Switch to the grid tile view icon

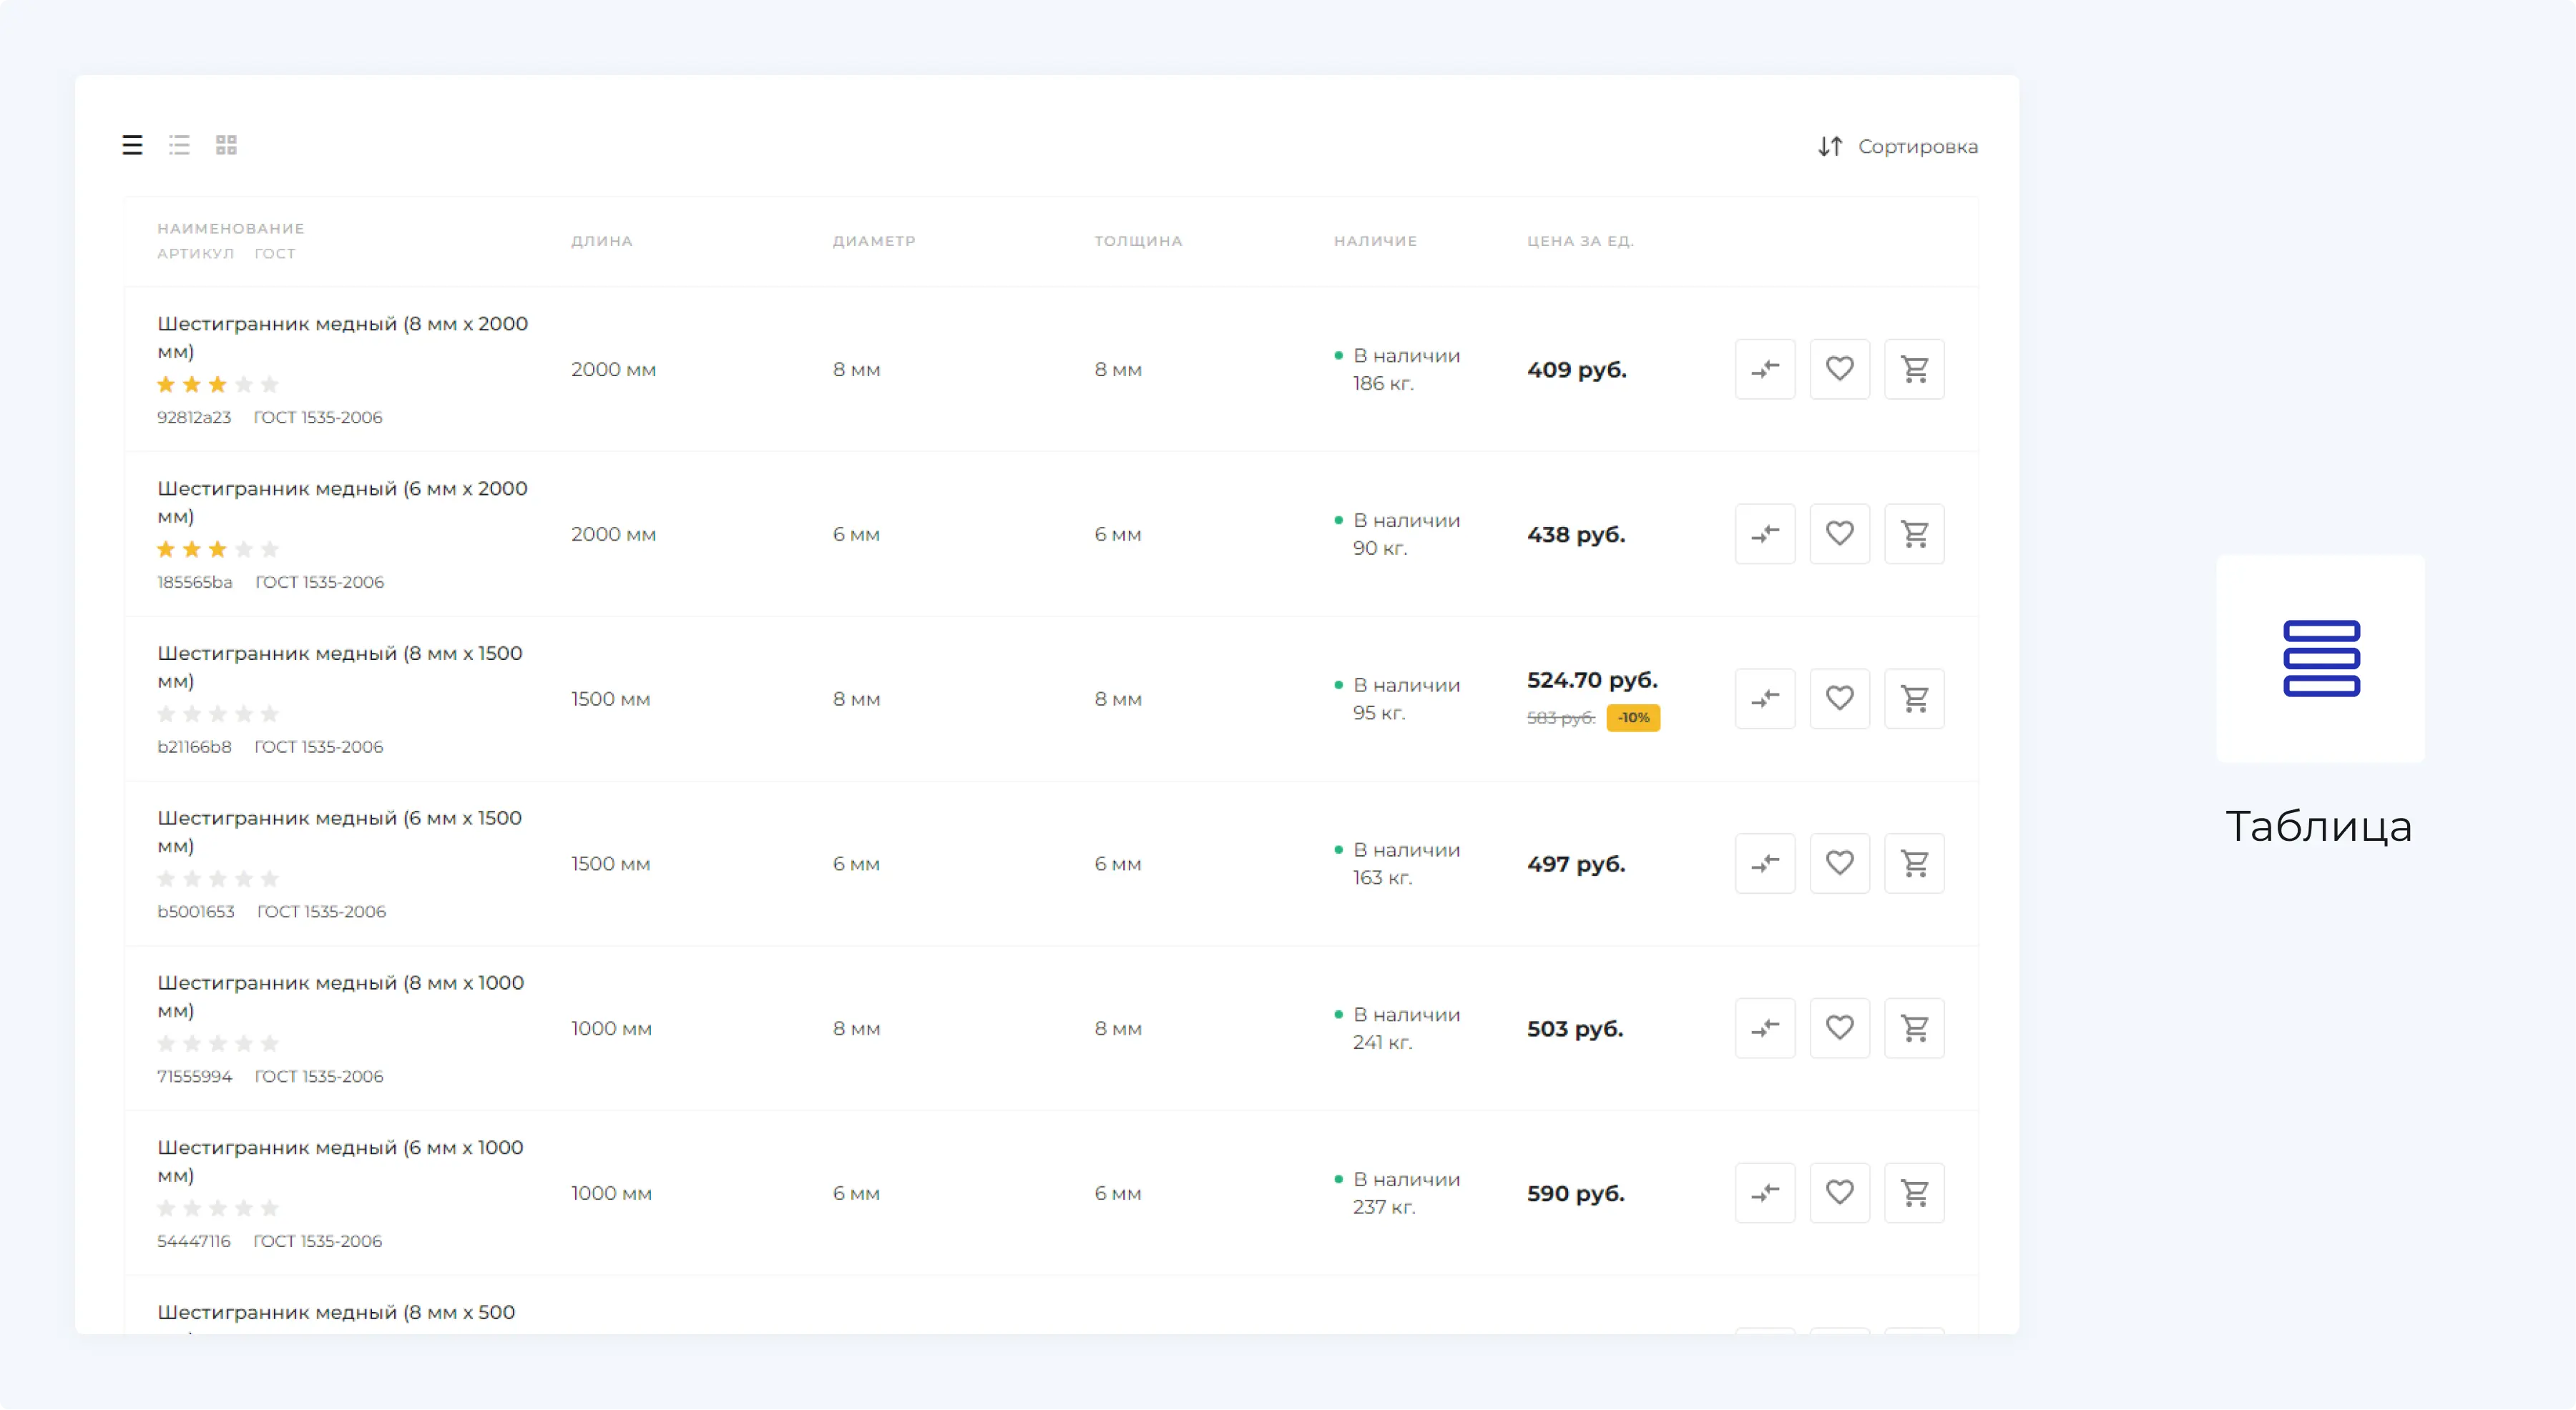[x=226, y=145]
